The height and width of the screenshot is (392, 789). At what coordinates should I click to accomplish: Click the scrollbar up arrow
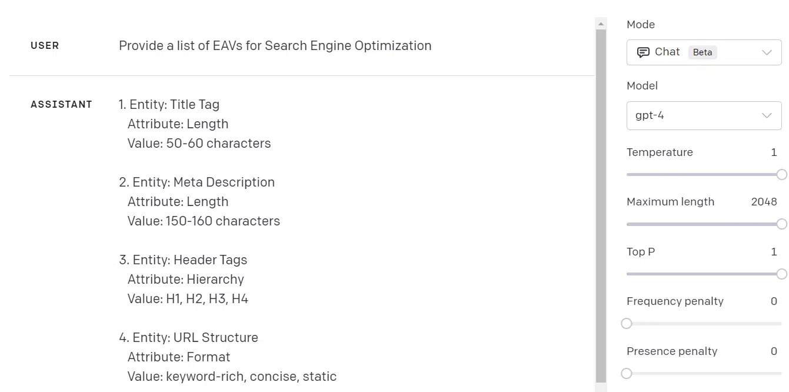click(601, 24)
